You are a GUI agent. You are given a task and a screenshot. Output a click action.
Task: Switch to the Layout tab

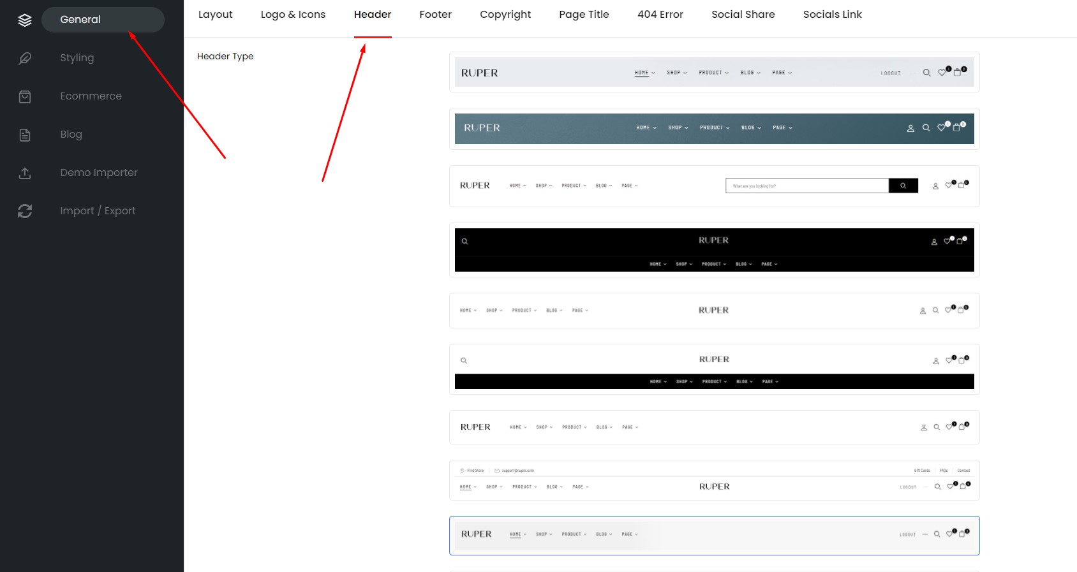(216, 15)
